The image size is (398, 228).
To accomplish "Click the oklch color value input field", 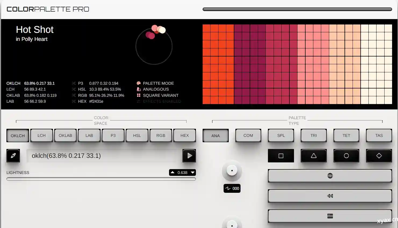I will pyautogui.click(x=103, y=156).
